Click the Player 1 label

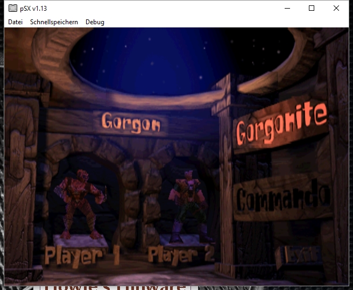(x=82, y=256)
